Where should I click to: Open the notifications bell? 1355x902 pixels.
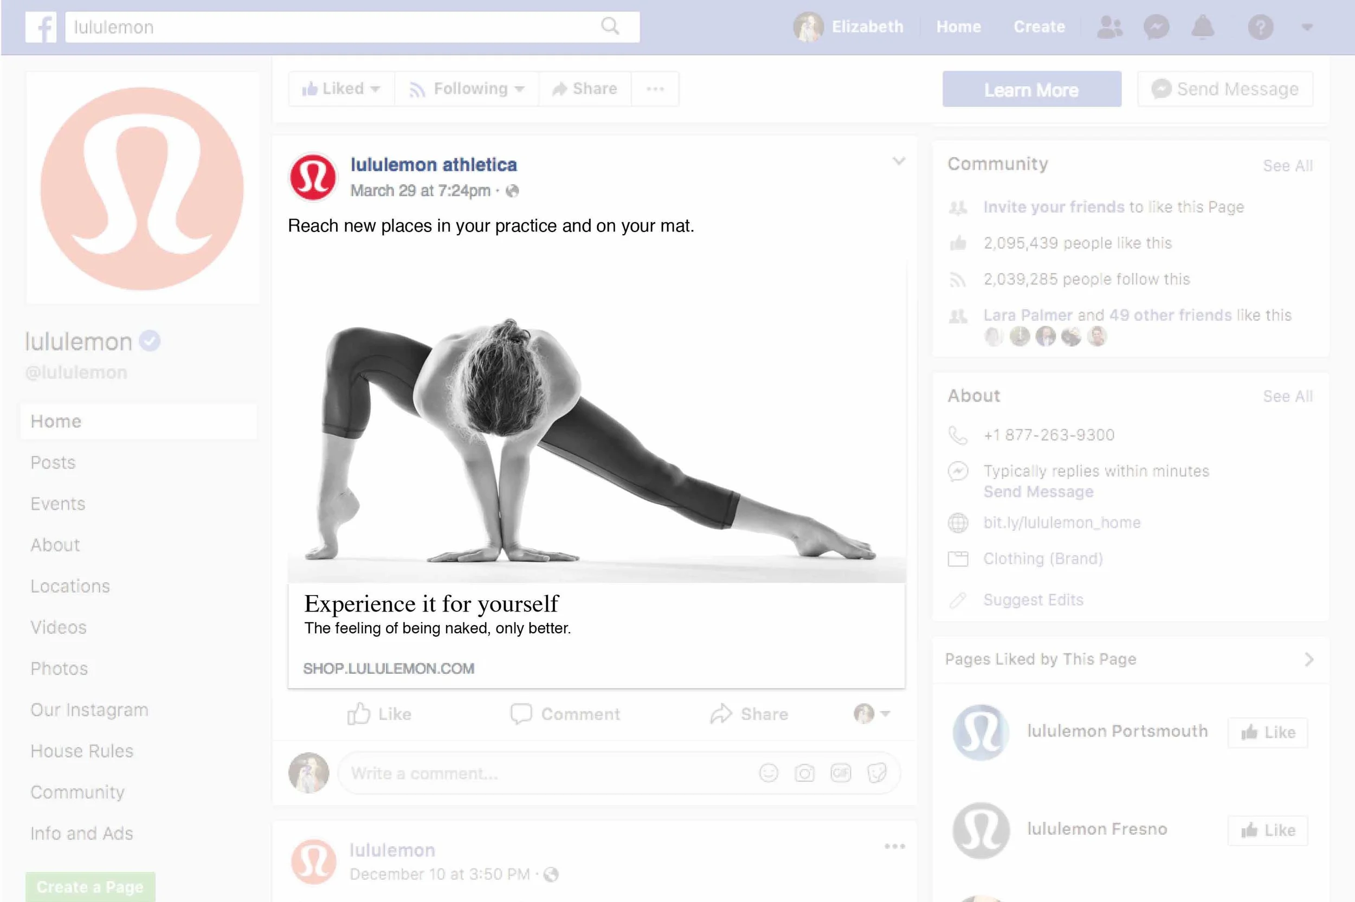pyautogui.click(x=1202, y=27)
